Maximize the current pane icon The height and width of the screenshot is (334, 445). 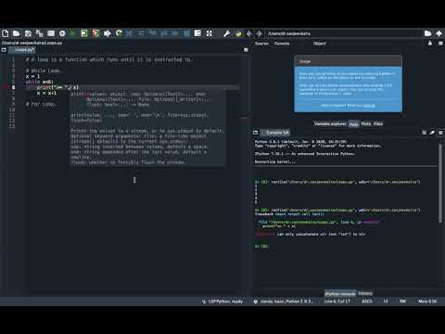197,33
